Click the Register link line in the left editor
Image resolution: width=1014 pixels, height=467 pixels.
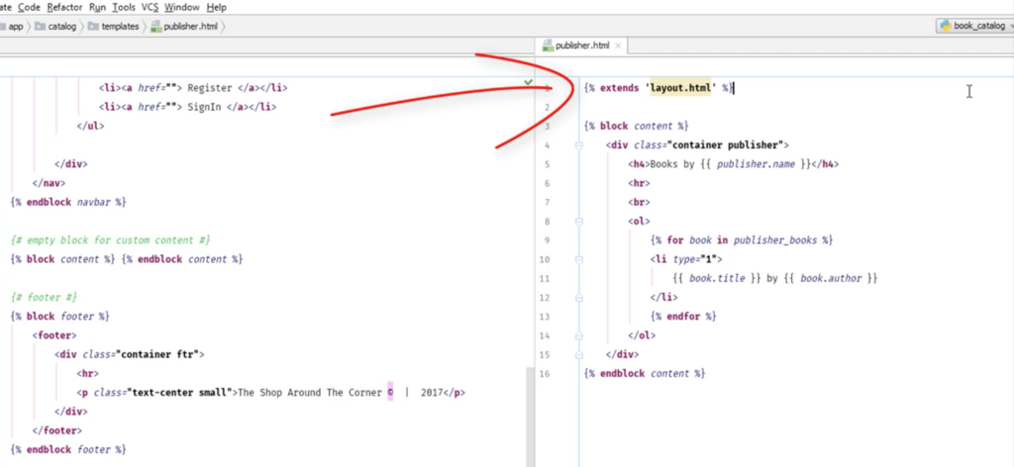click(x=193, y=88)
